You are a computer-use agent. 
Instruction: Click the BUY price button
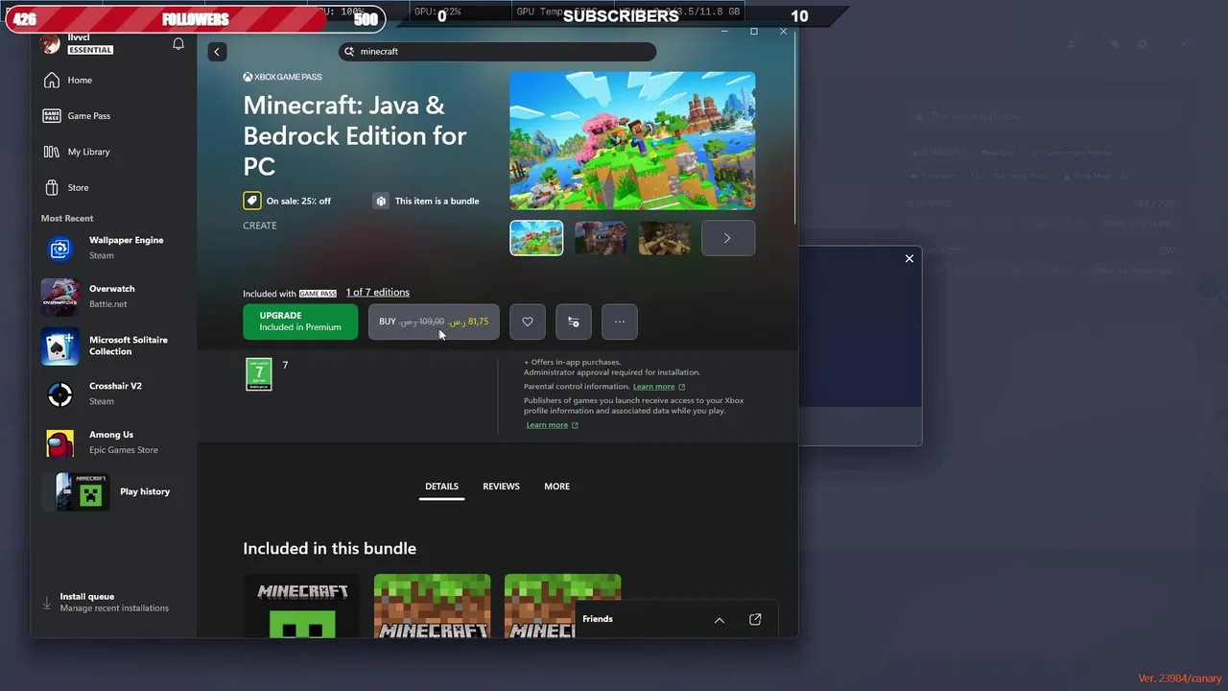tap(434, 322)
